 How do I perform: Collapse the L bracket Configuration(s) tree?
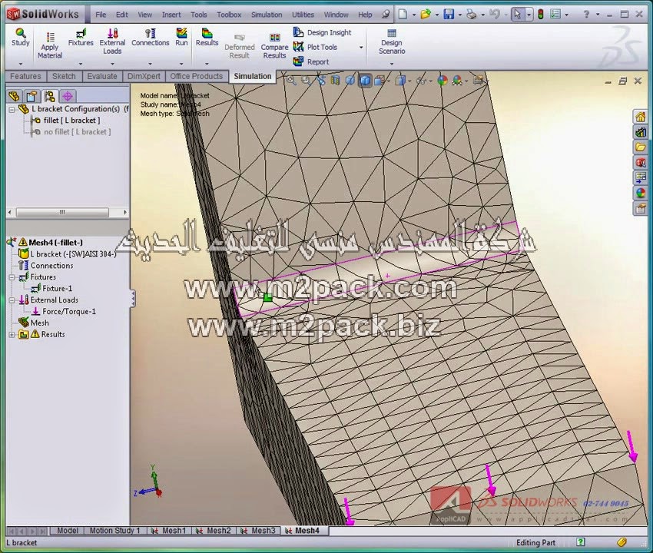pos(12,110)
